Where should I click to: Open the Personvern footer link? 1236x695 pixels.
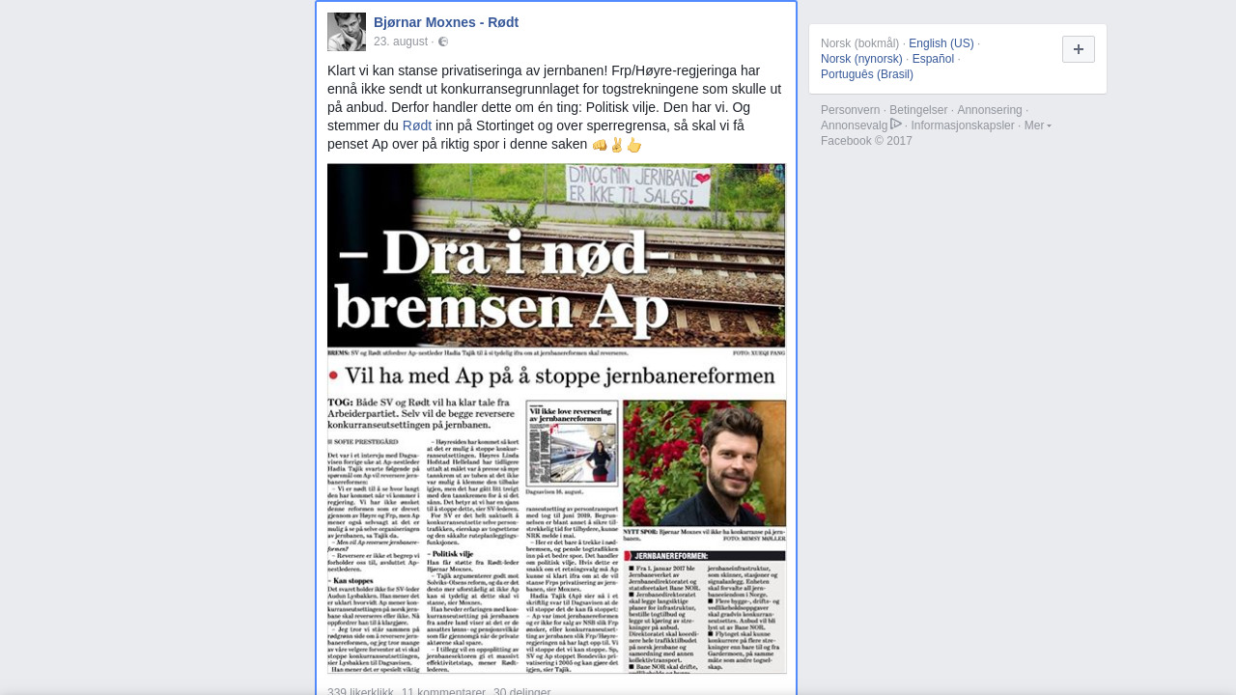850,110
